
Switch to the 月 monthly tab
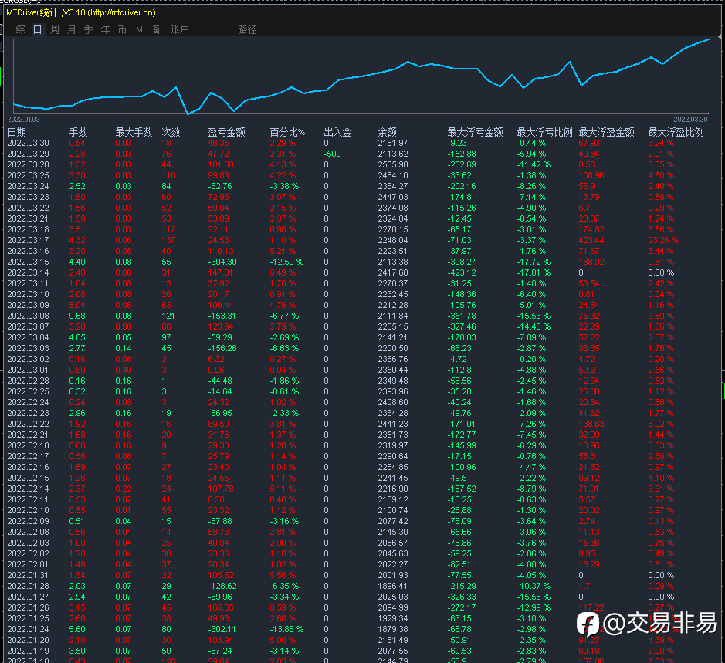coord(72,29)
